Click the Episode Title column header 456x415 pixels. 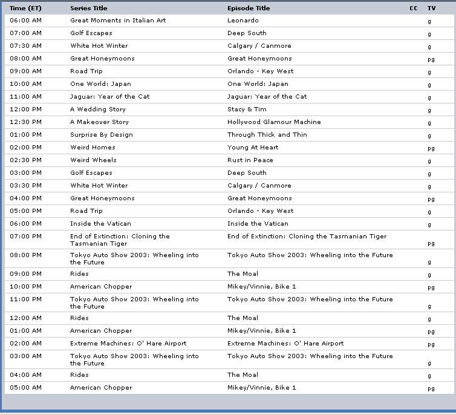click(249, 8)
